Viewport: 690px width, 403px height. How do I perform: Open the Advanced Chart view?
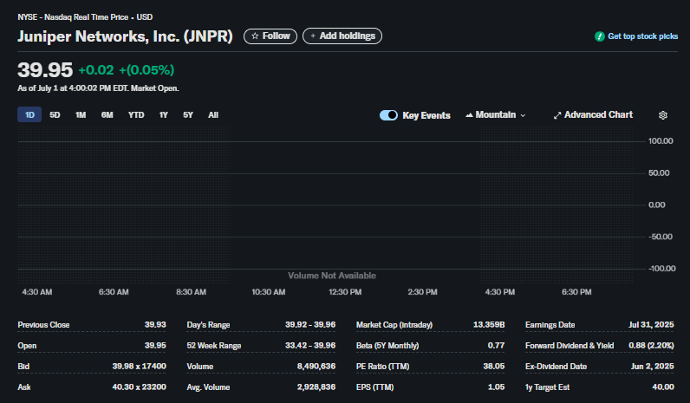pos(593,114)
